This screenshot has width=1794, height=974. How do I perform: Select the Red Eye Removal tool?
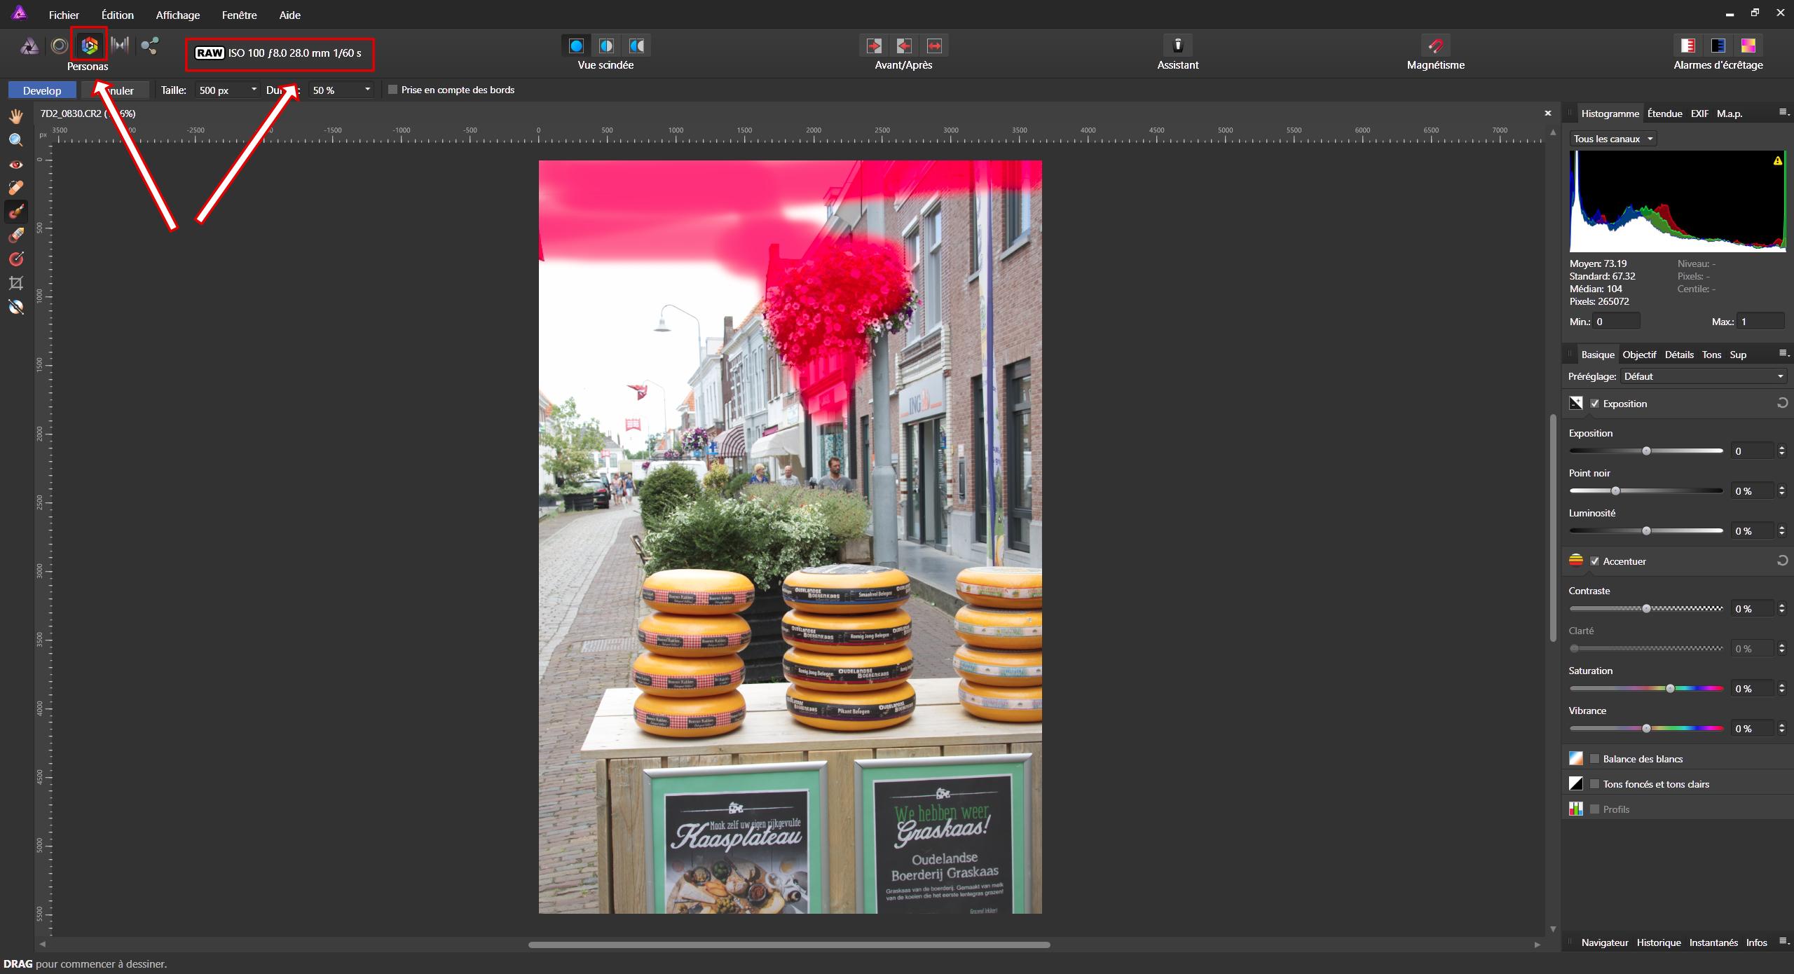[x=15, y=165]
